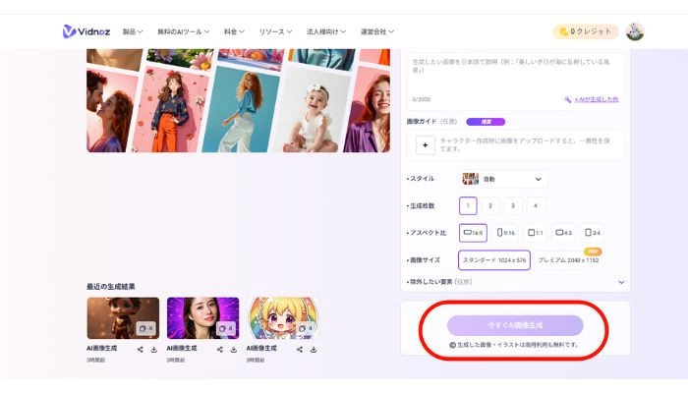Select 1 for 生成枚数
Image resolution: width=688 pixels, height=393 pixels.
468,205
